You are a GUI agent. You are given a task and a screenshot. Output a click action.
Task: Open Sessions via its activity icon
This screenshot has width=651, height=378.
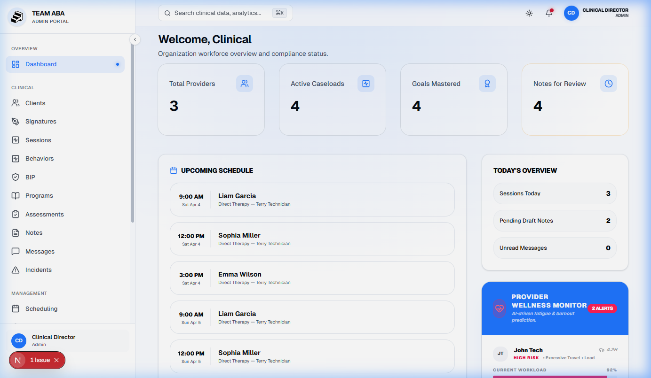coord(16,140)
